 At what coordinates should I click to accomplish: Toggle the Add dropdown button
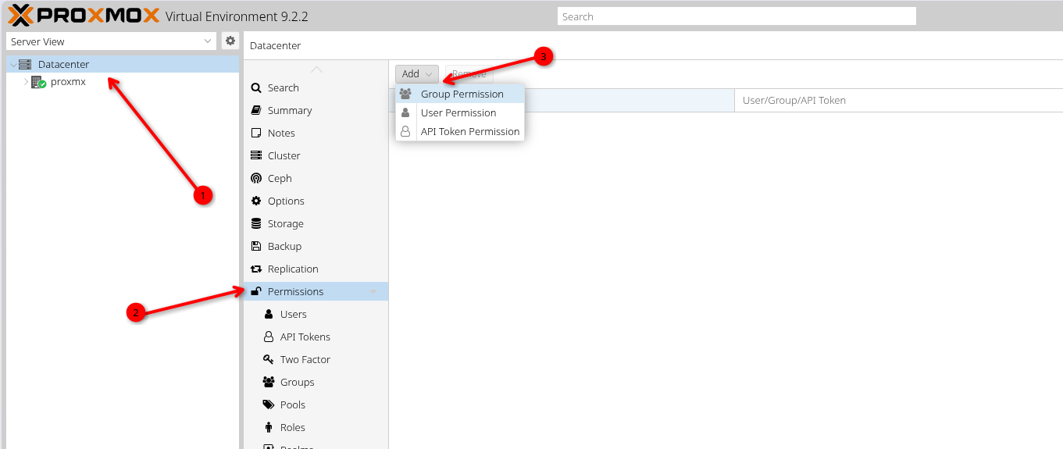[x=417, y=74]
